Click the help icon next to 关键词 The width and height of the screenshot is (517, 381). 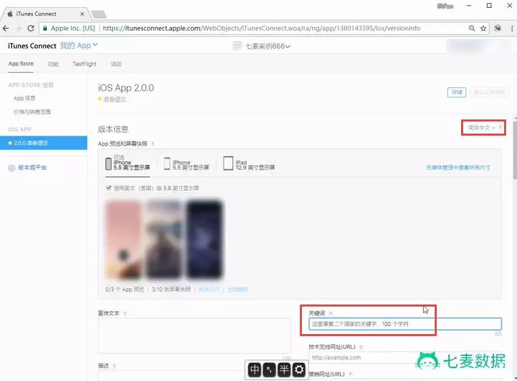point(331,314)
